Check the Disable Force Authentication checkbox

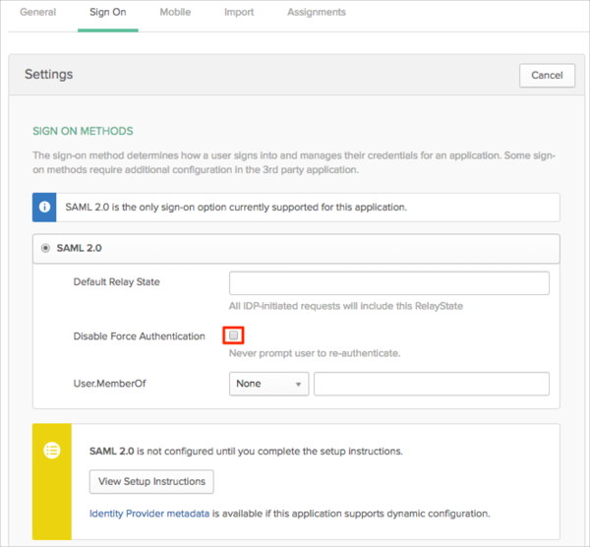tap(234, 336)
